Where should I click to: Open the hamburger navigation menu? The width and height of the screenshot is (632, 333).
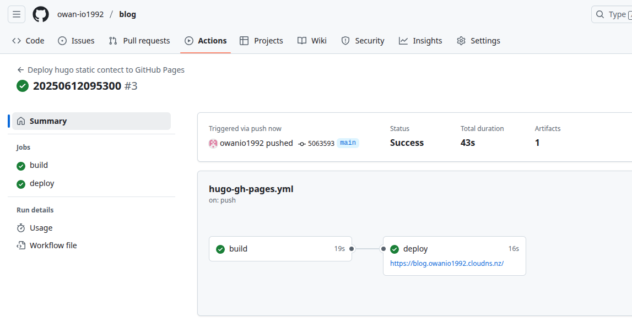click(17, 14)
